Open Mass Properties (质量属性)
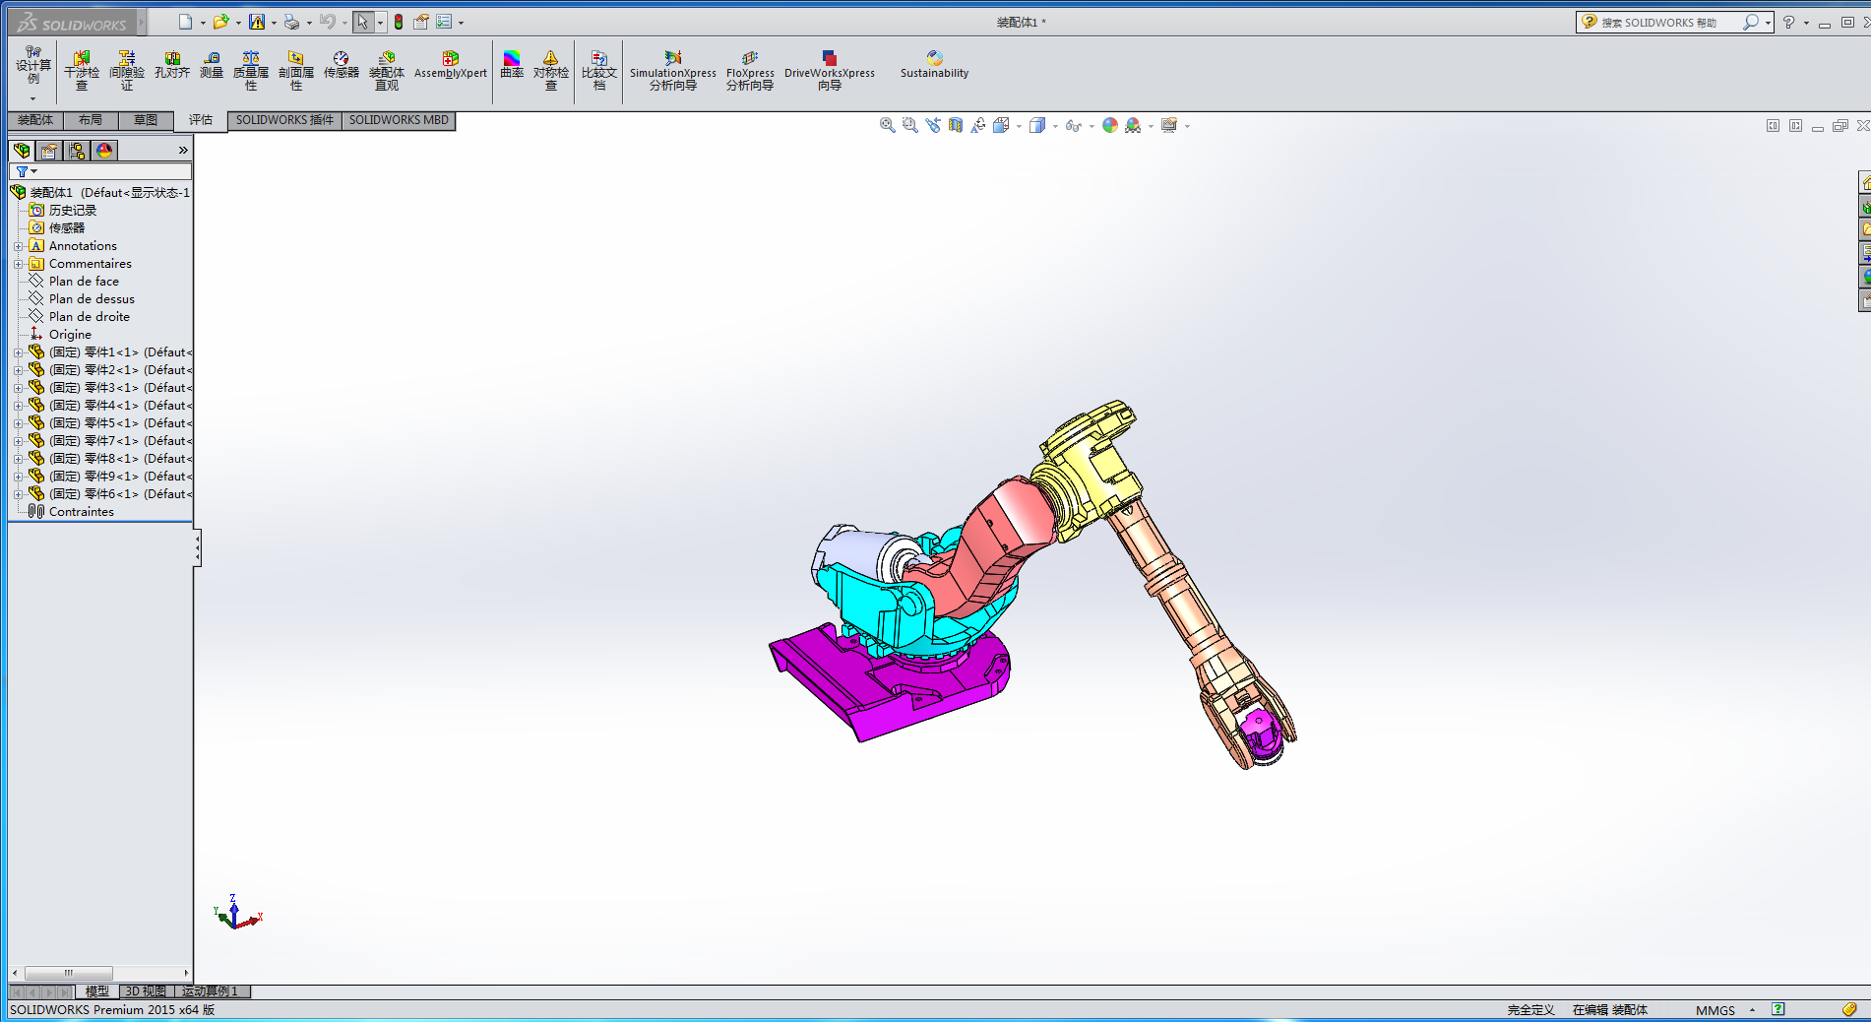Viewport: 1871px width, 1022px height. (251, 71)
